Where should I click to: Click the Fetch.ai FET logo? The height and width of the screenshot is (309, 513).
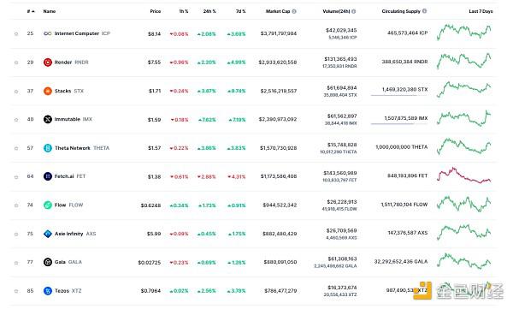point(48,176)
